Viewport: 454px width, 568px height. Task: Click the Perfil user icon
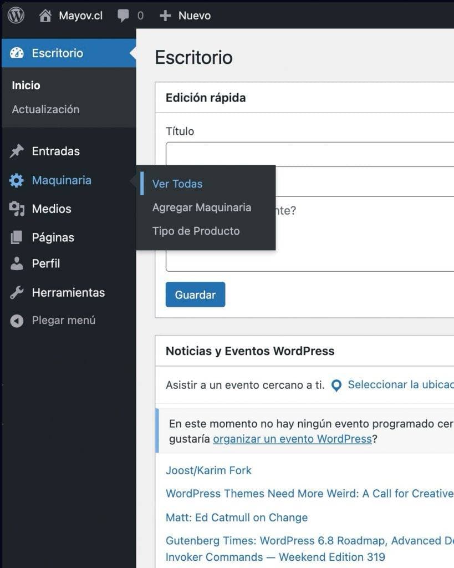click(x=17, y=263)
